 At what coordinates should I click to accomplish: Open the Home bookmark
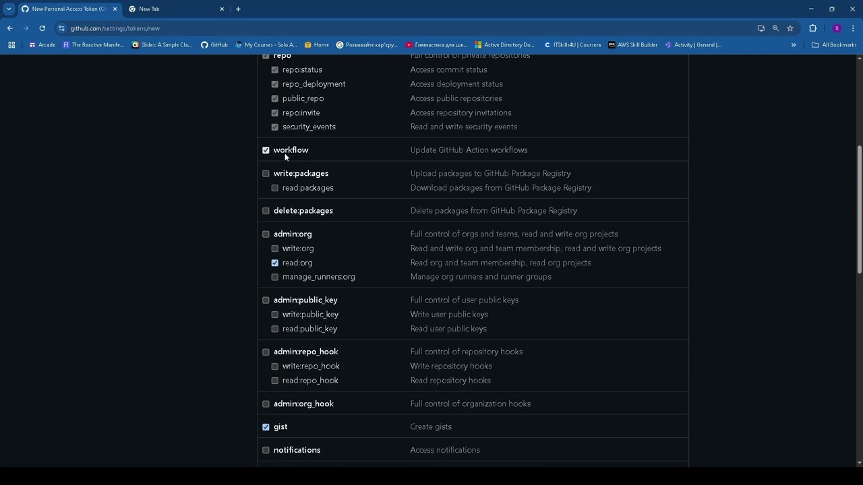[316, 45]
